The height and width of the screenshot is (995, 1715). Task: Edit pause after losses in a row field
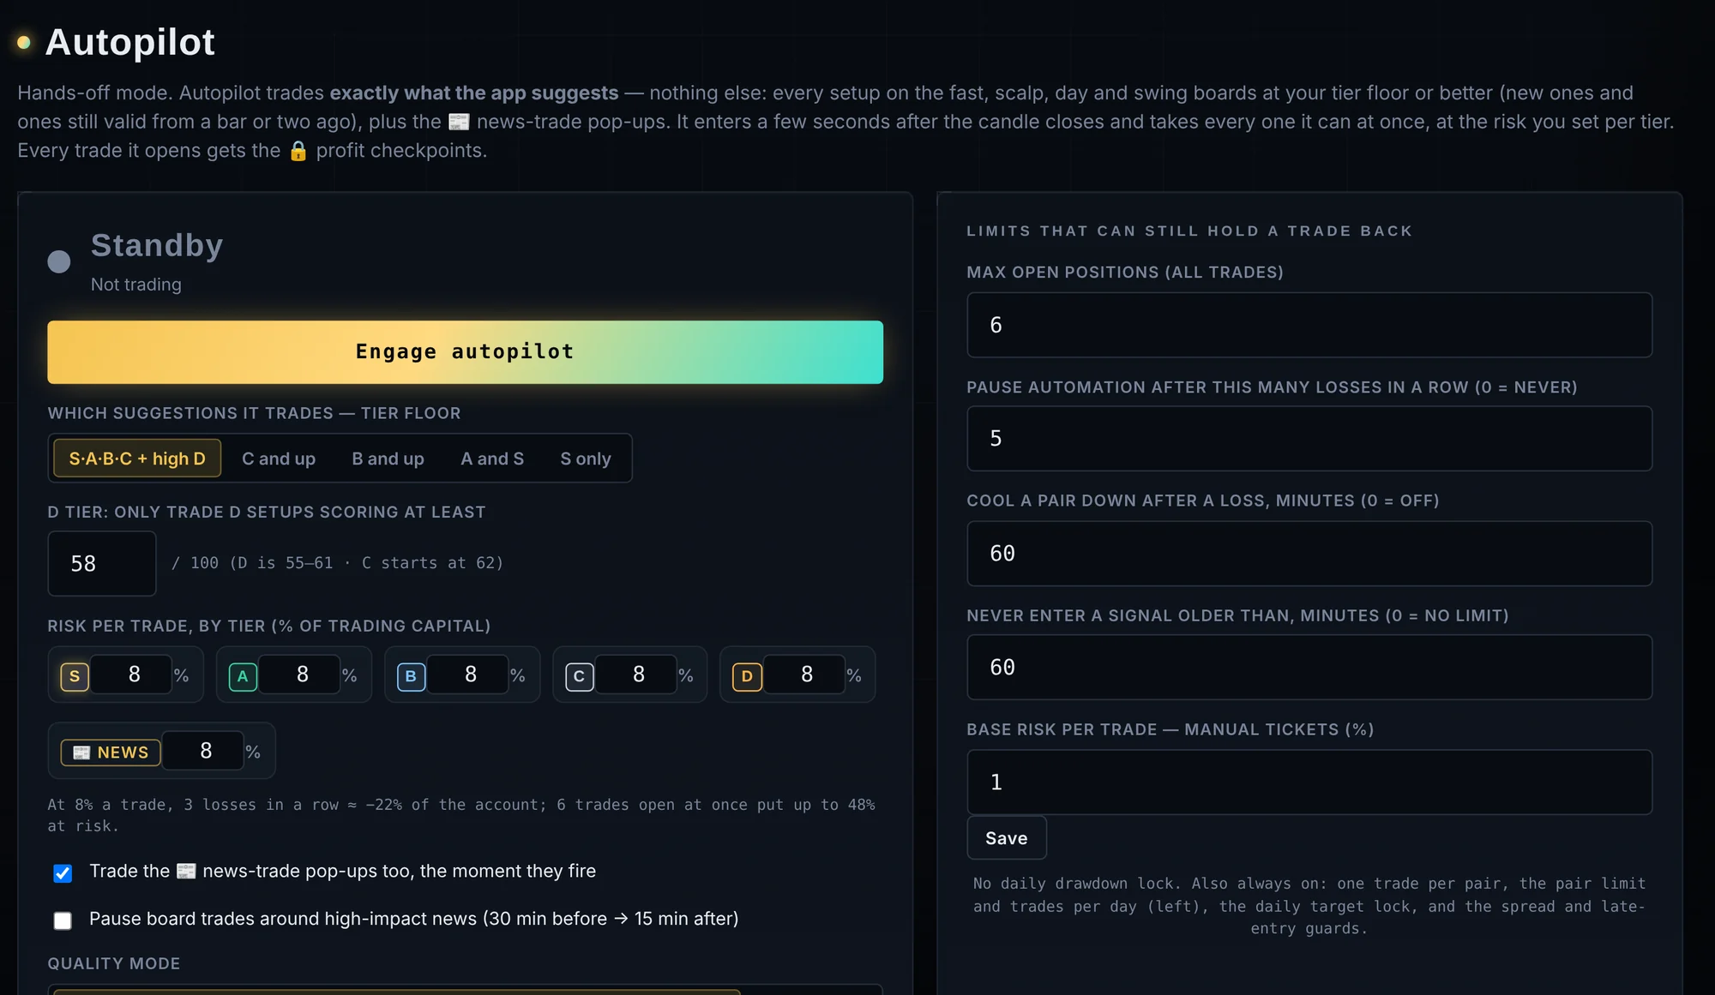pos(1309,438)
